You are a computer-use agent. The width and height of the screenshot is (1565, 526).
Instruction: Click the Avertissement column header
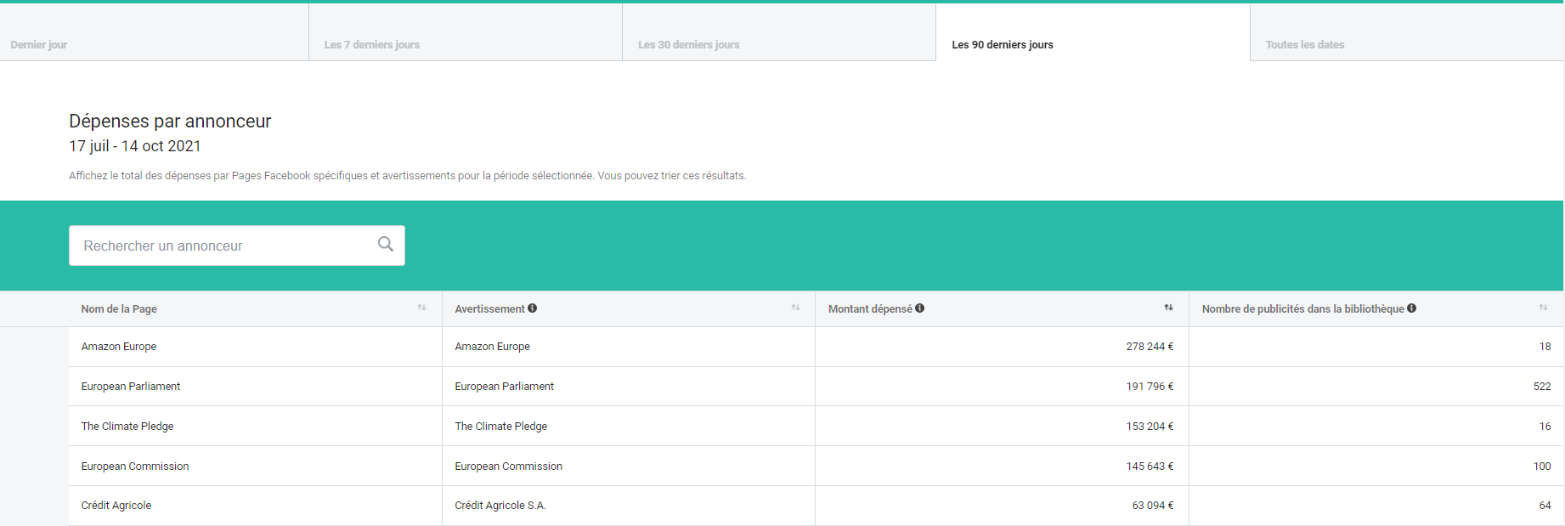coord(489,309)
